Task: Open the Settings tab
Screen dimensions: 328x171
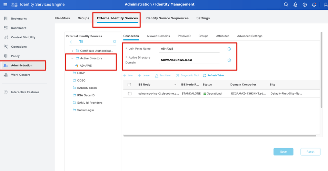Action: pos(203,18)
